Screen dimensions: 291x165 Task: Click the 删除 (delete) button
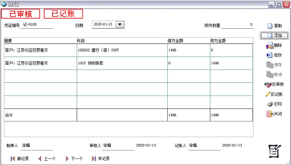274,45
